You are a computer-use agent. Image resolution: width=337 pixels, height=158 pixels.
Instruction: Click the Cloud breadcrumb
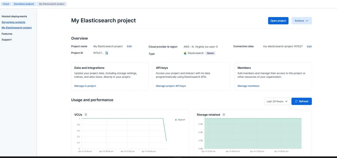click(x=6, y=4)
